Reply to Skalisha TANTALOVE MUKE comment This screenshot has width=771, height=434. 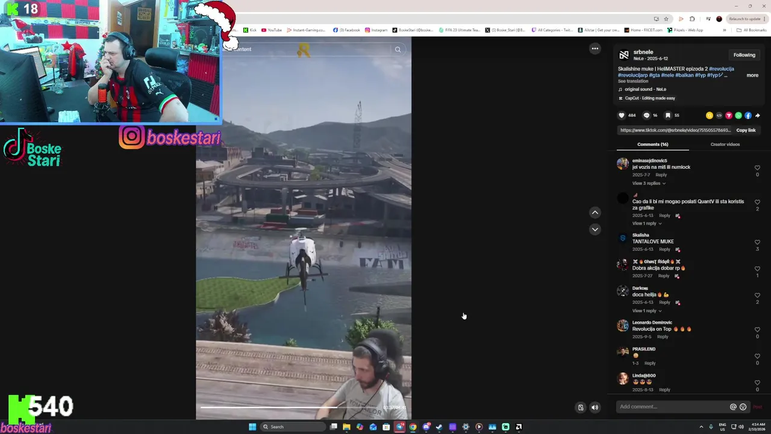[x=664, y=249]
